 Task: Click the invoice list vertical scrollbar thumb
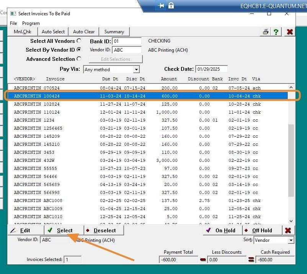[291, 160]
